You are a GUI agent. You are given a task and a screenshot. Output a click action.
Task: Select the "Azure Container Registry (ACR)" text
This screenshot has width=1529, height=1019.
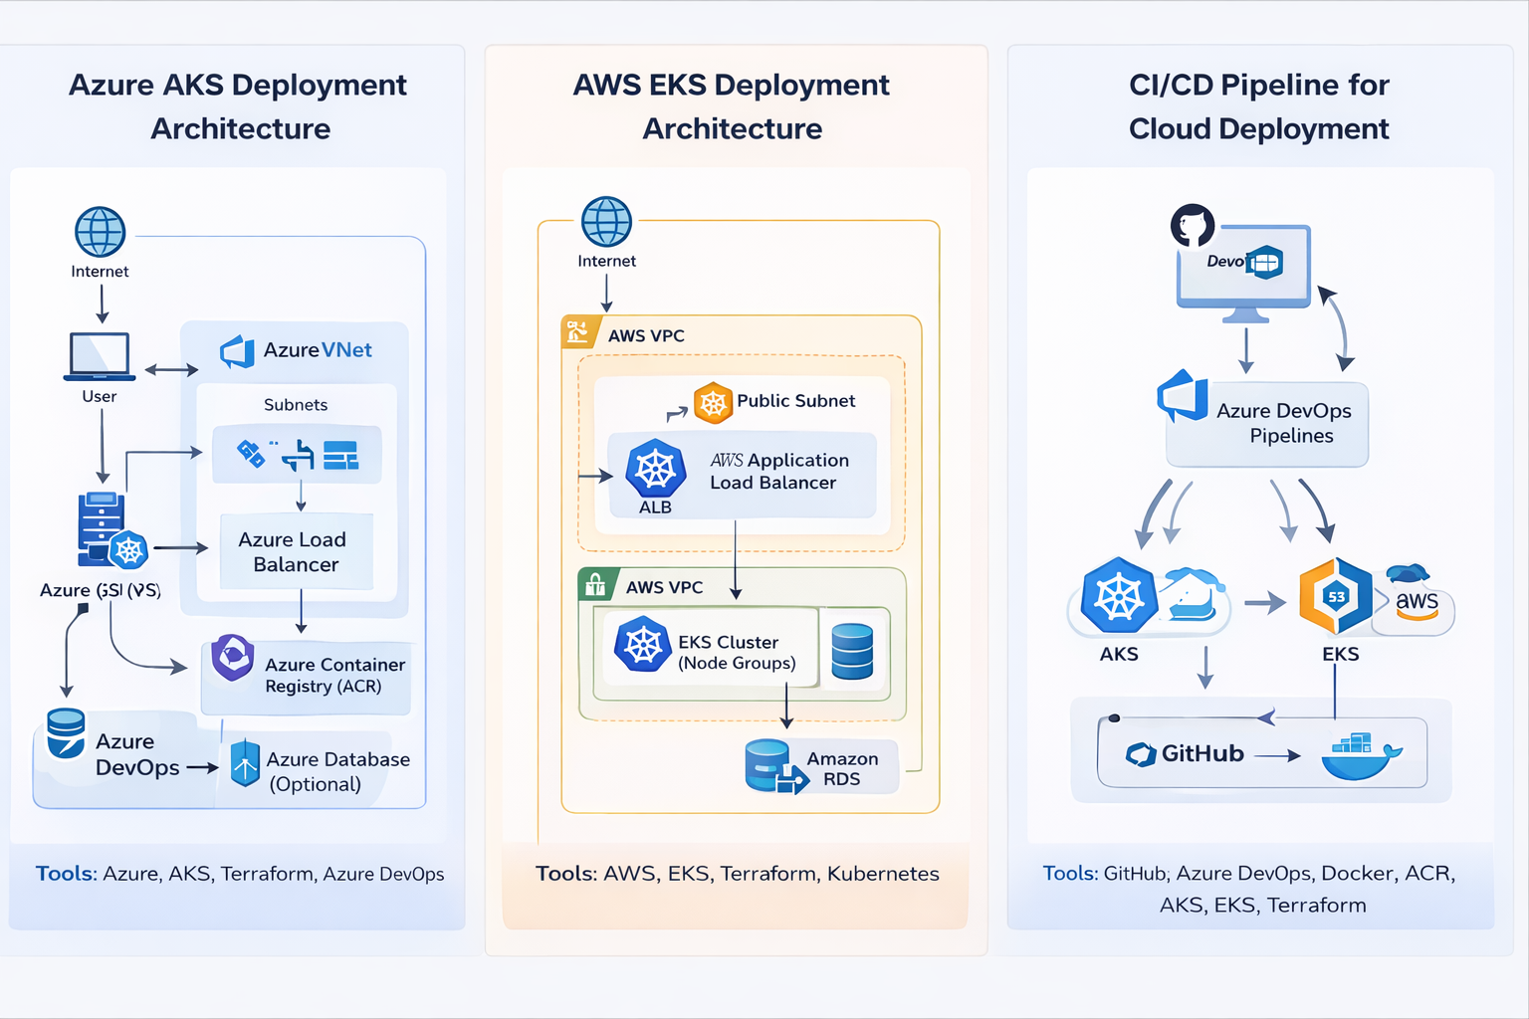click(334, 676)
